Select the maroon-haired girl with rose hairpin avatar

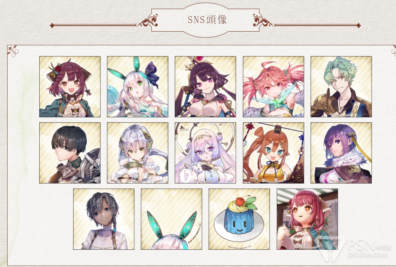70,87
